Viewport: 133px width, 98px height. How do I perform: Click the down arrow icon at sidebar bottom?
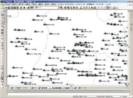[2, 84]
